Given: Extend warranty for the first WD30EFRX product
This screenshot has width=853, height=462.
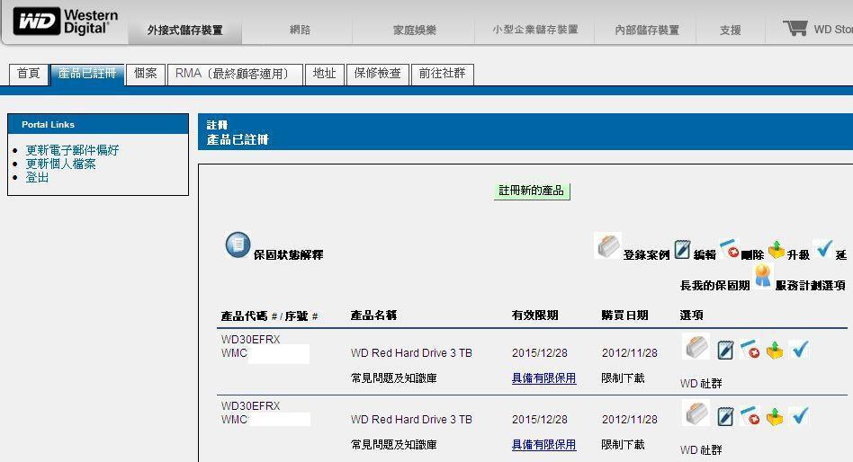Looking at the screenshot, I should click(x=799, y=349).
